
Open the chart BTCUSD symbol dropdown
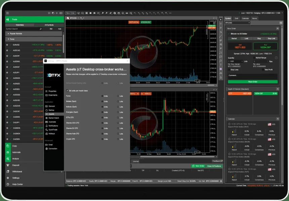(x=78, y=18)
